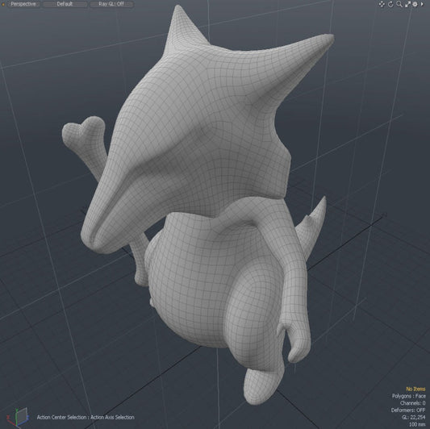430x429 pixels.
Task: Click the 'Polygons : Face' status text
Action: pyautogui.click(x=408, y=396)
